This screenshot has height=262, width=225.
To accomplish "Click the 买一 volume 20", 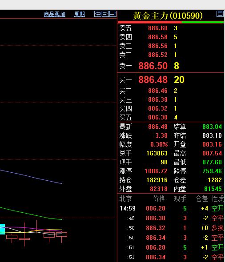I will 179,79.
